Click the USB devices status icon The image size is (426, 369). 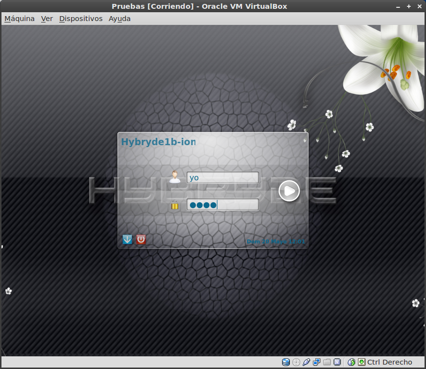click(x=306, y=362)
